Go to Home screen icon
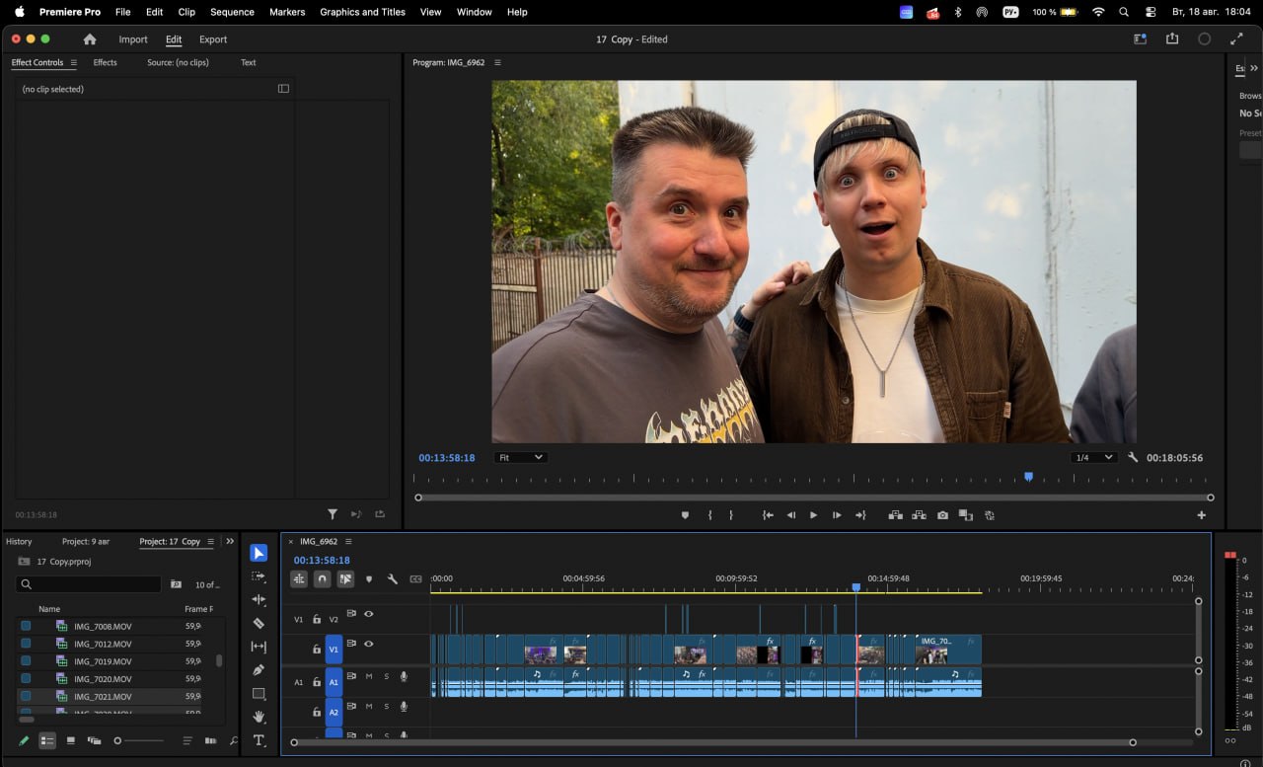 point(90,39)
